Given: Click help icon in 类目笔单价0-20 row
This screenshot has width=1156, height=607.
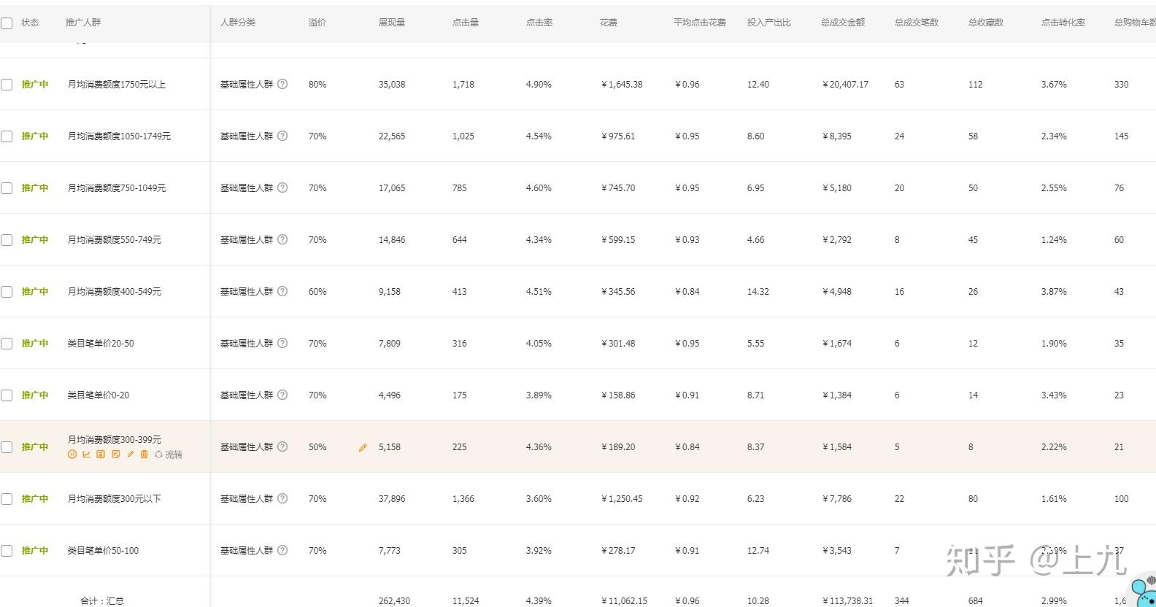Looking at the screenshot, I should coord(282,395).
